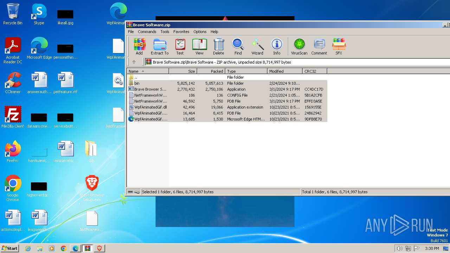Click the SFX toolbar icon

[339, 47]
